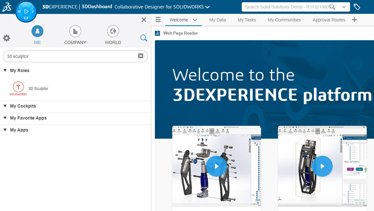Switch to the My Data tab
The height and width of the screenshot is (211, 374).
tap(217, 19)
